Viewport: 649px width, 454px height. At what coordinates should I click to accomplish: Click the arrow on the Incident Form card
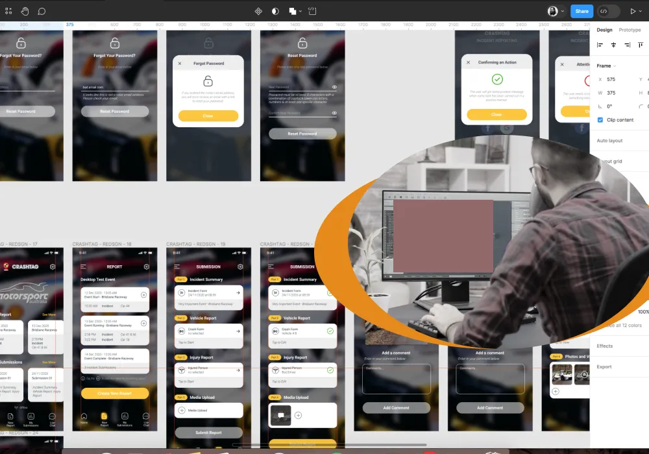pos(238,293)
